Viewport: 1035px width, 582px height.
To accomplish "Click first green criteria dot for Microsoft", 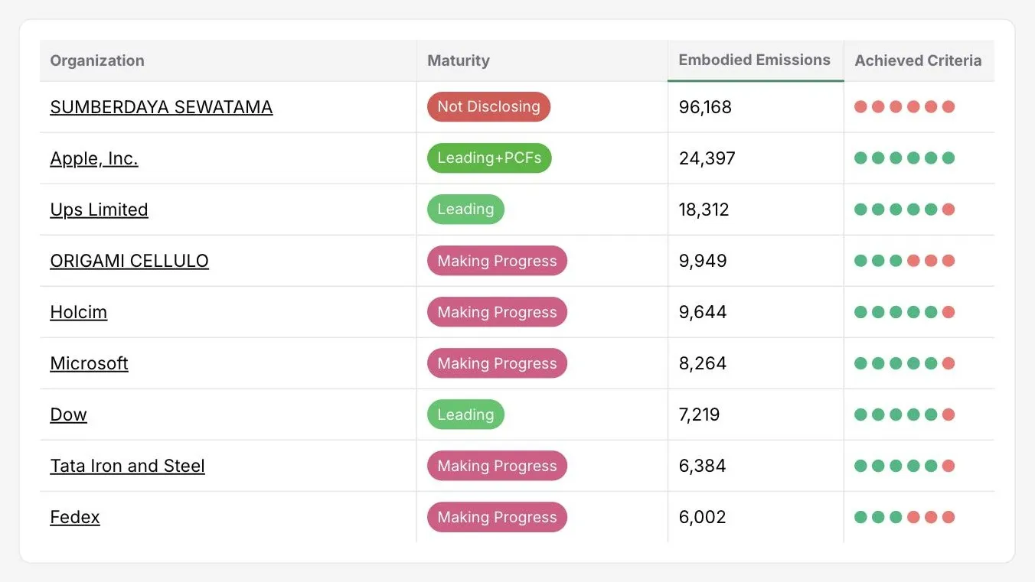I will tap(860, 363).
